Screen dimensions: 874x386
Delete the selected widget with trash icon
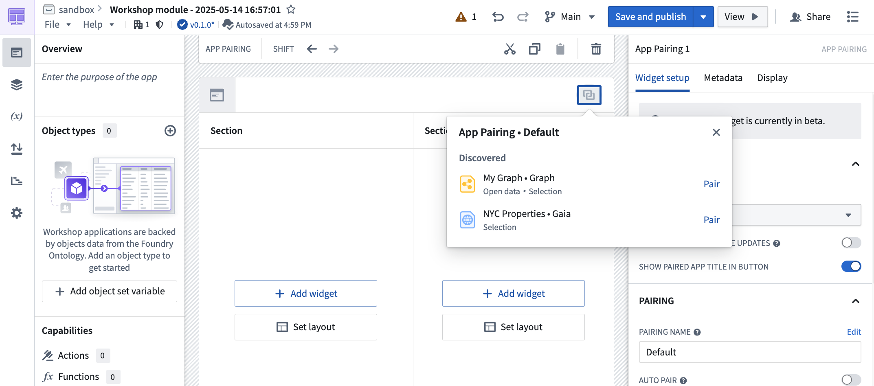point(596,49)
